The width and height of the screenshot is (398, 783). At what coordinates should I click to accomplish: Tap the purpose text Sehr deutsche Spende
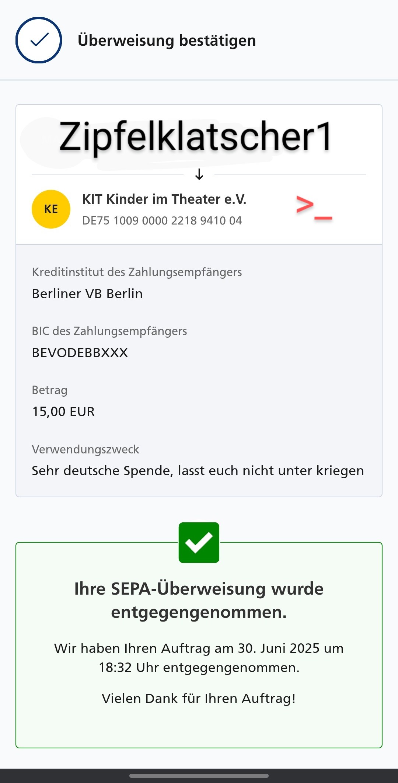[x=198, y=471]
